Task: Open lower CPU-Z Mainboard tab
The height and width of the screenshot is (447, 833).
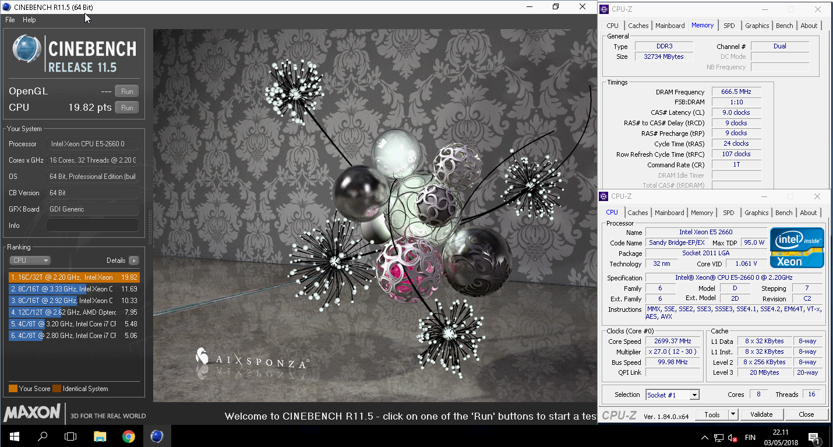Action: tap(669, 213)
